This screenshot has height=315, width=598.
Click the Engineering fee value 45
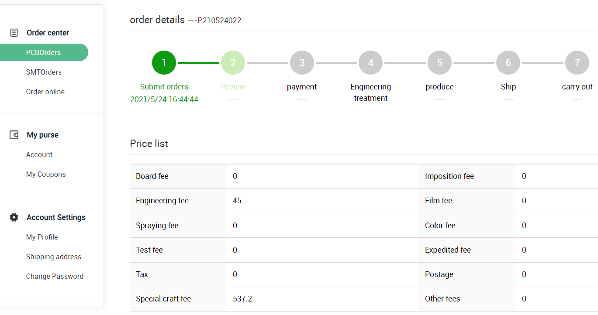(237, 201)
